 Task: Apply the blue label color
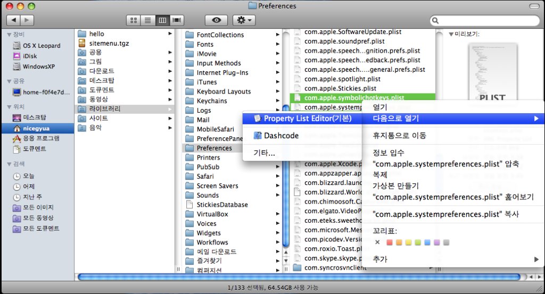pos(427,242)
